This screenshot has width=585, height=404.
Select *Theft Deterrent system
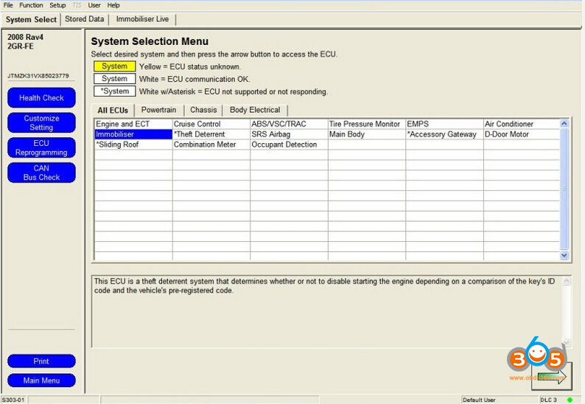click(211, 134)
